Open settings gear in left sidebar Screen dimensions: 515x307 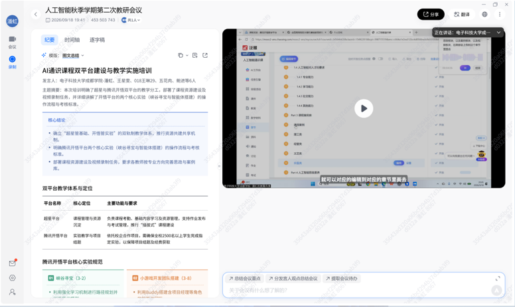[x=12, y=278]
